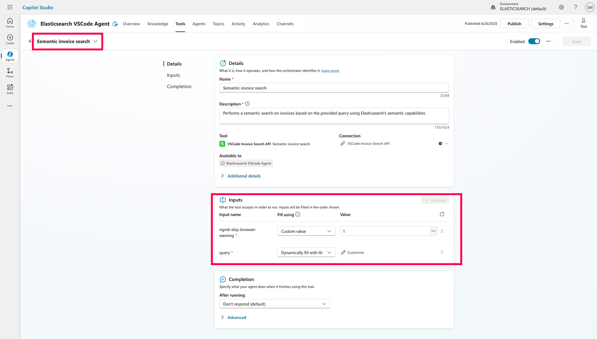Screen dimensions: 597x339
Task: Click the Home icon in the sidebar
Action: click(x=9, y=21)
